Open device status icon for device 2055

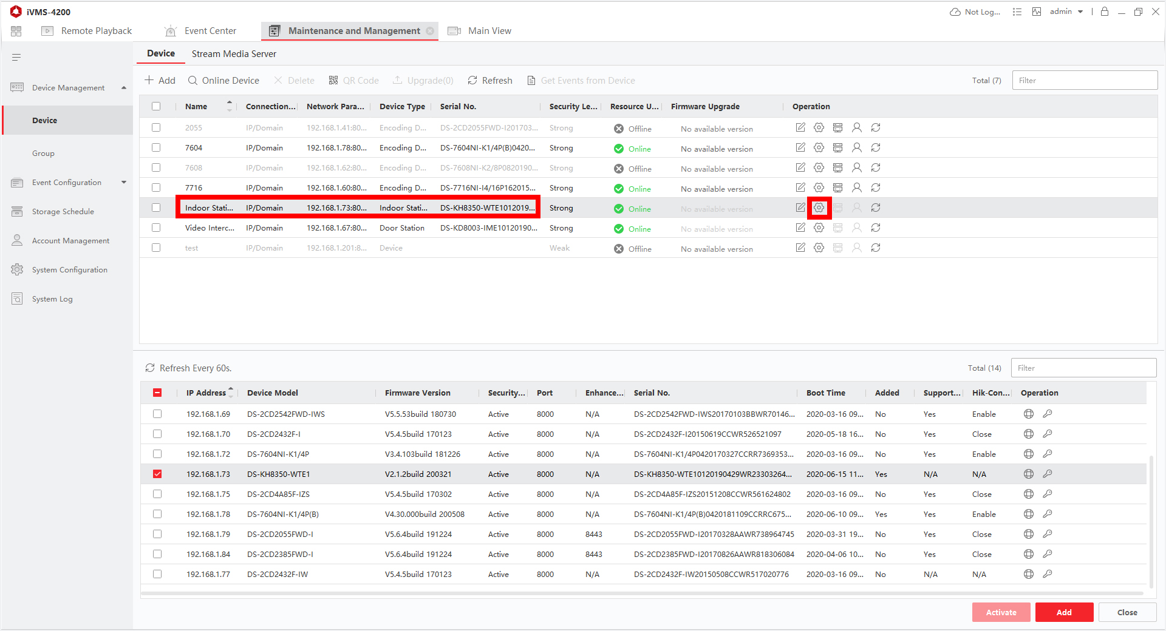[x=837, y=128]
